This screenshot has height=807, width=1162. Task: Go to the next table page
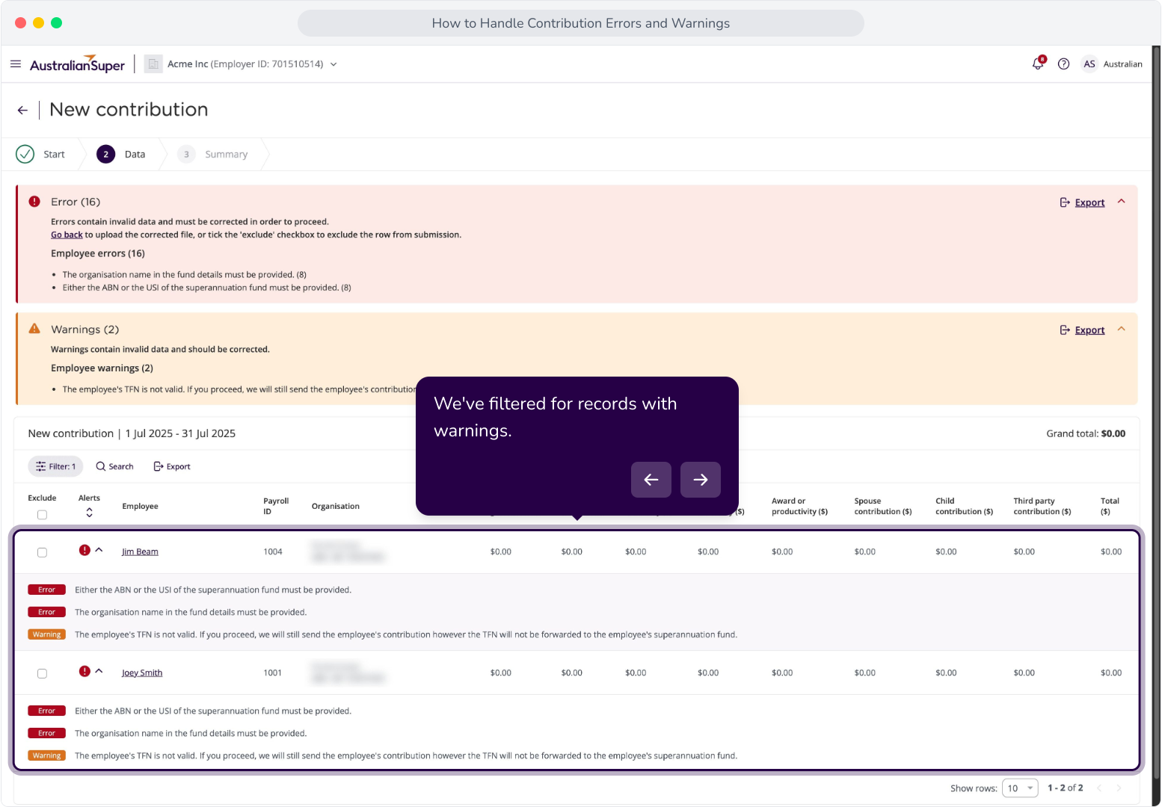(x=1119, y=788)
